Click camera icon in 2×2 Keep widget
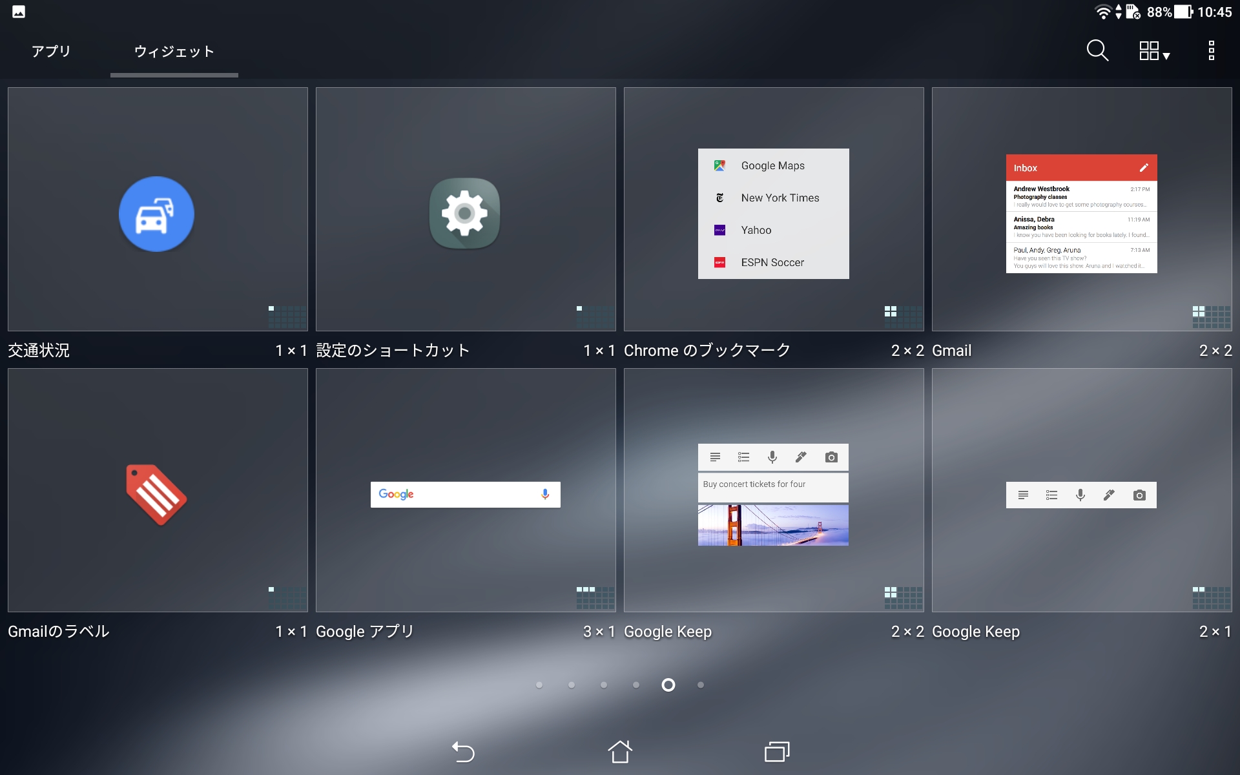The height and width of the screenshot is (775, 1240). point(831,457)
